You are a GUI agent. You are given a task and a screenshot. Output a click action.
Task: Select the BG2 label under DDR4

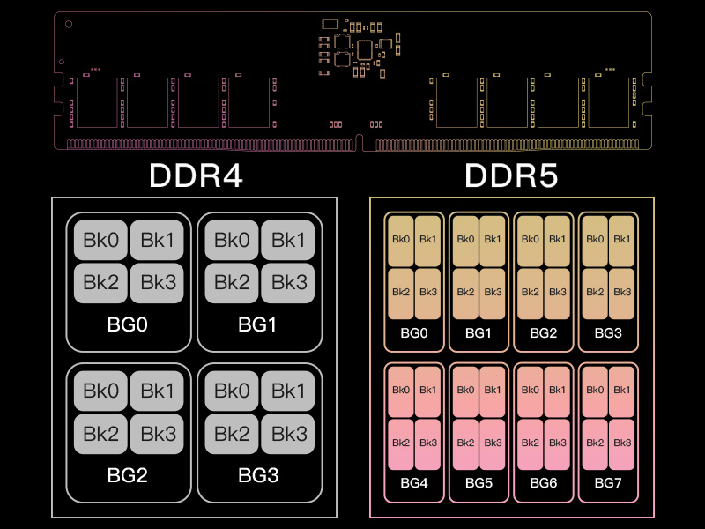coord(127,475)
